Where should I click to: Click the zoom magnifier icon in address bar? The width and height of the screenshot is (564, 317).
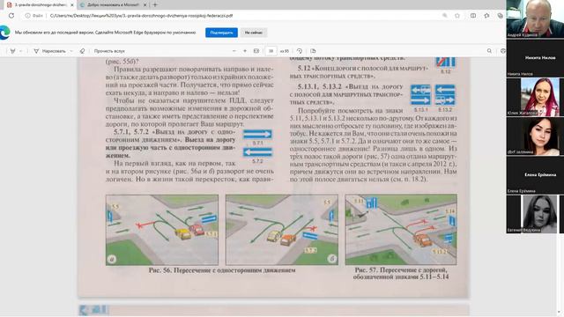point(445,16)
